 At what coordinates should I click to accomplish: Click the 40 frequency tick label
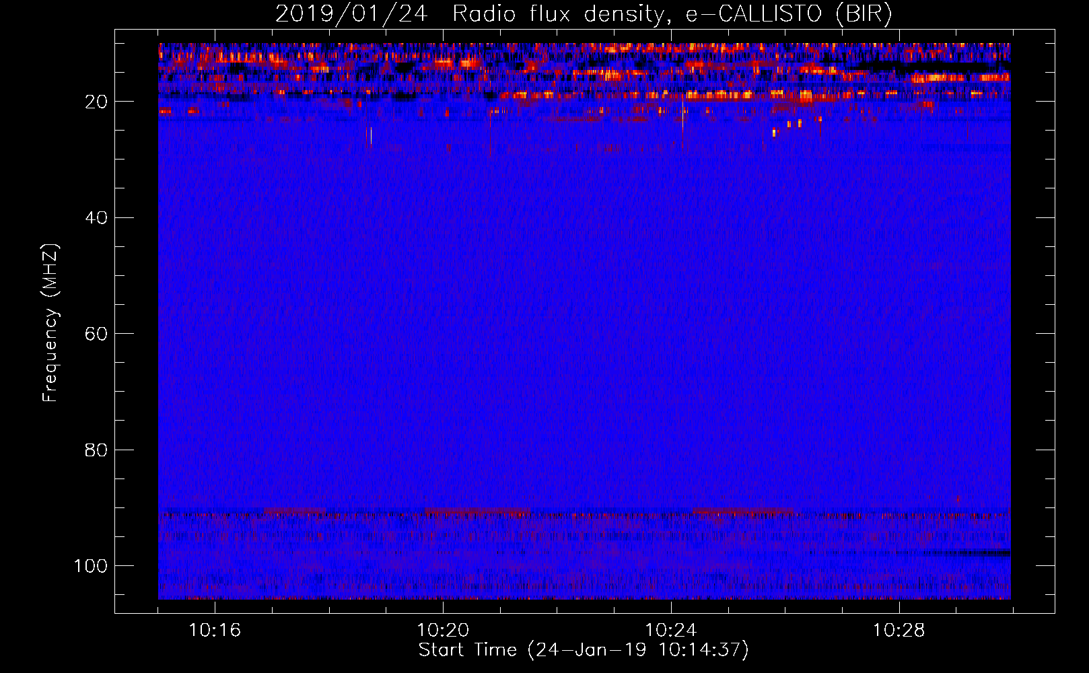[96, 218]
